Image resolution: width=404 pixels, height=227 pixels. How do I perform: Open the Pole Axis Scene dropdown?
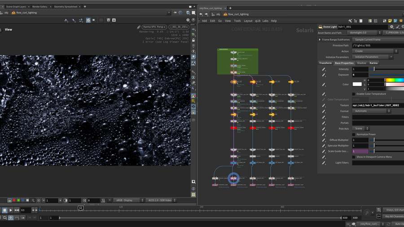[x=360, y=128]
